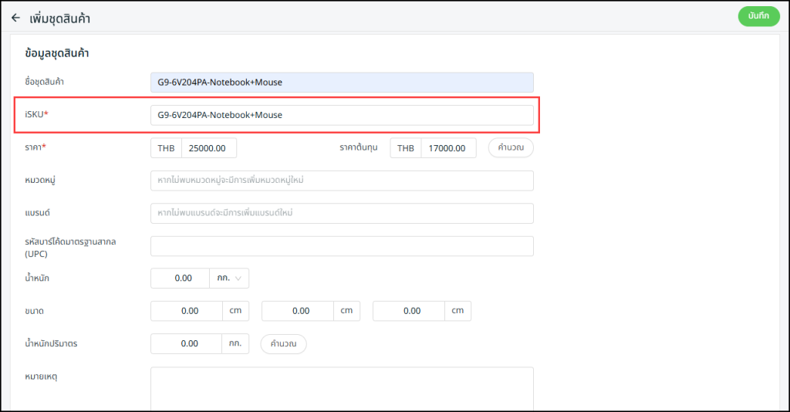
Task: Click the UPC barcode input field
Action: pos(342,246)
